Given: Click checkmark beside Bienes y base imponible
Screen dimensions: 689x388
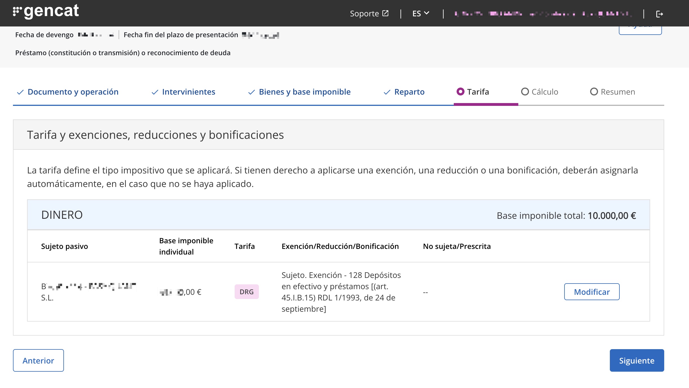Looking at the screenshot, I should tap(251, 92).
